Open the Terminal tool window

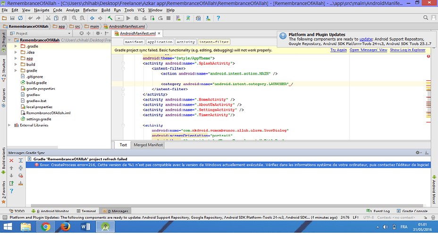coord(86,211)
